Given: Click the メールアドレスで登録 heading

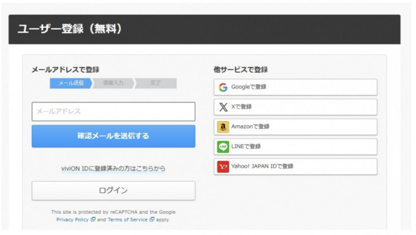Looking at the screenshot, I should tap(65, 70).
